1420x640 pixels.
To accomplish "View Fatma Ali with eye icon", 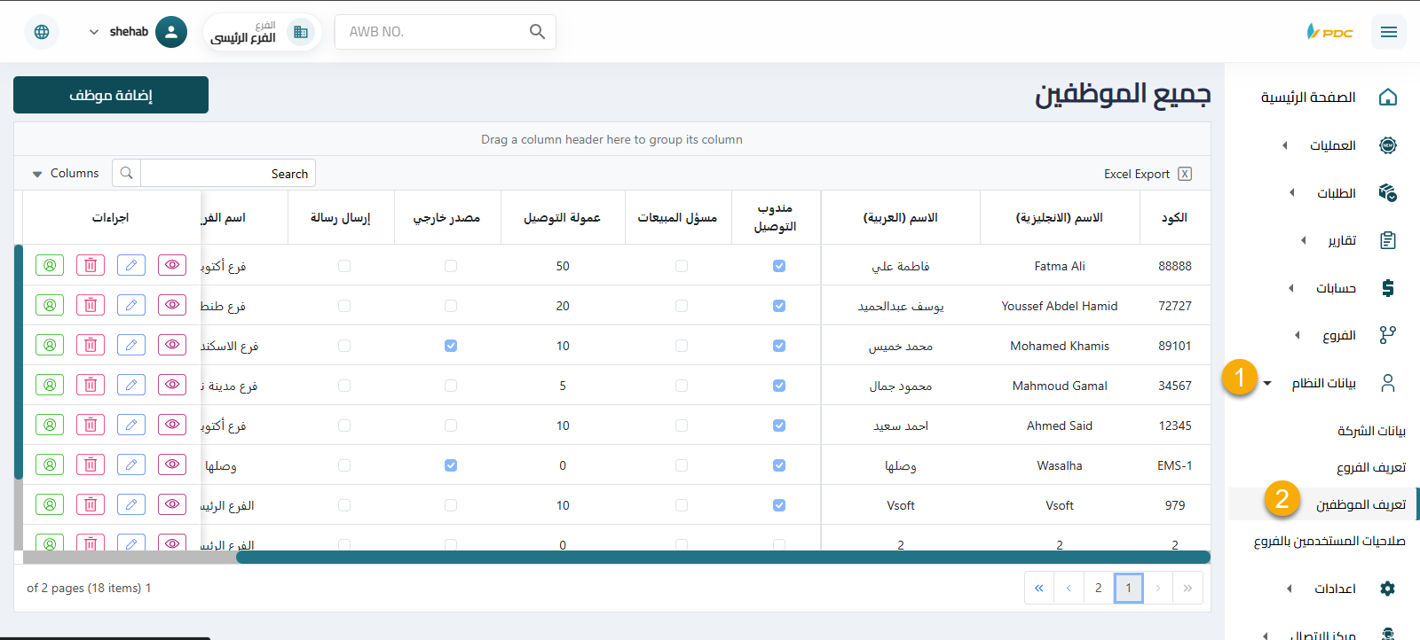I will (x=172, y=265).
